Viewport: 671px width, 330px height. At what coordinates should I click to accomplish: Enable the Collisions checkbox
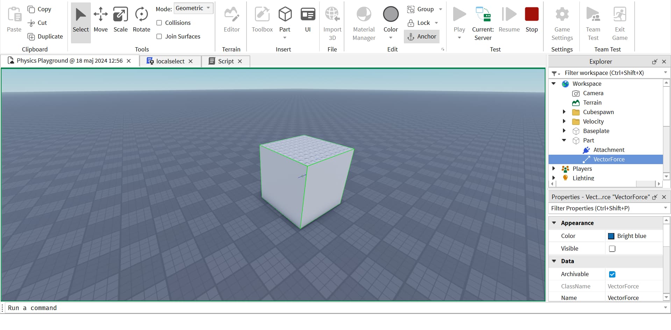click(x=159, y=22)
